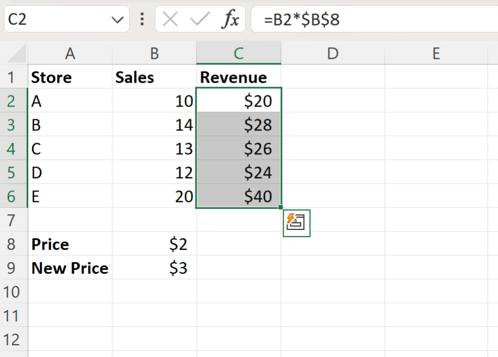Open the Quick Analysis icon below Revenue
The image size is (498, 357).
tap(296, 223)
